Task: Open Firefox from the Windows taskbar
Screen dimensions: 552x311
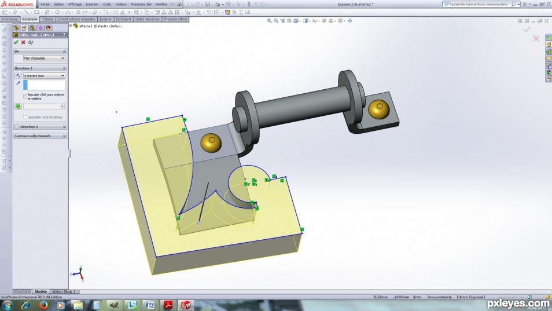Action: (x=43, y=305)
